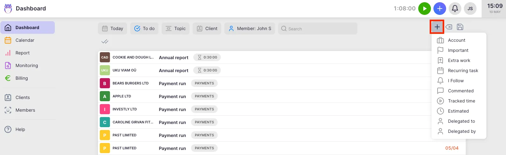Open the notifications bell

click(455, 9)
